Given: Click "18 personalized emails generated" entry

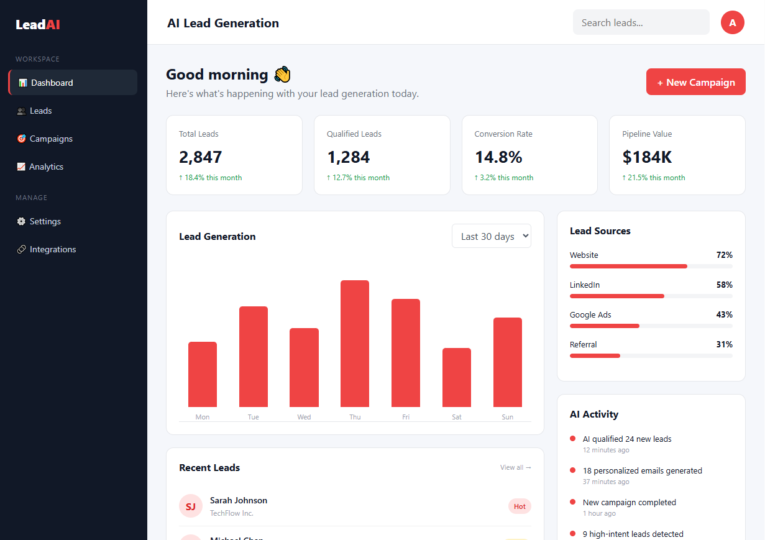Looking at the screenshot, I should click(643, 470).
